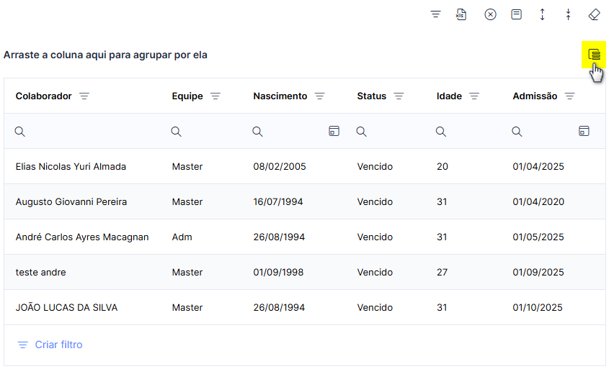
Task: Click birth date '01/09/1998'
Action: [x=278, y=273]
